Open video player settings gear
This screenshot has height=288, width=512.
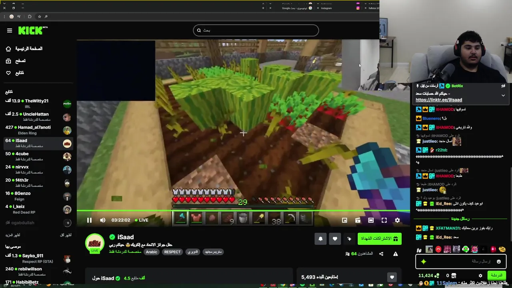click(x=397, y=220)
